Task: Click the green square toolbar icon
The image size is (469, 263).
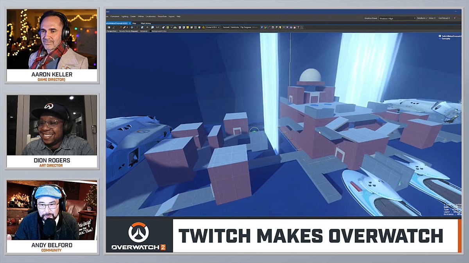Action: [168, 27]
